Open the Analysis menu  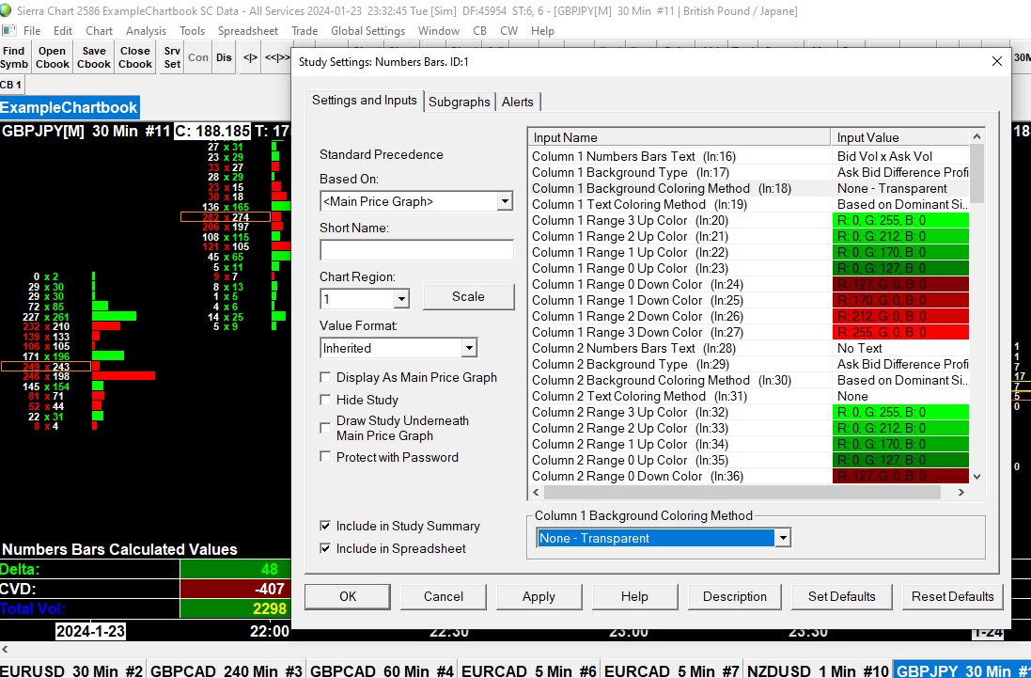pos(146,31)
